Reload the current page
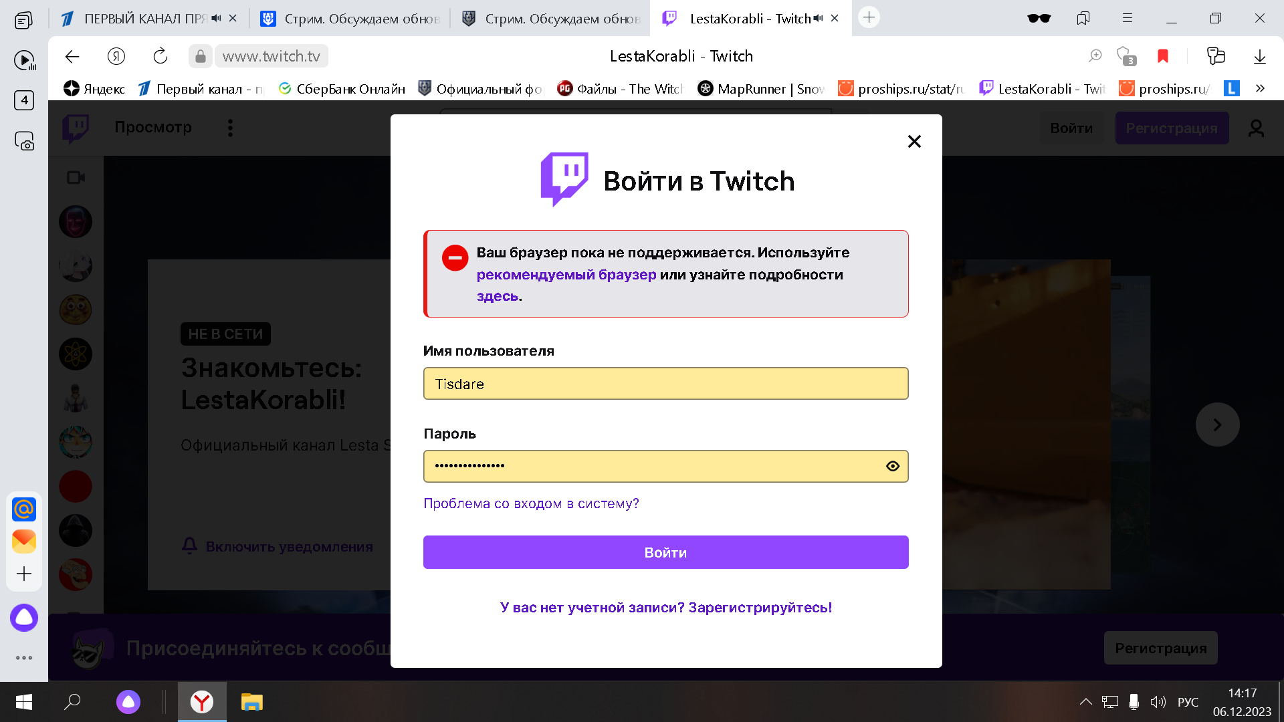 click(x=160, y=56)
